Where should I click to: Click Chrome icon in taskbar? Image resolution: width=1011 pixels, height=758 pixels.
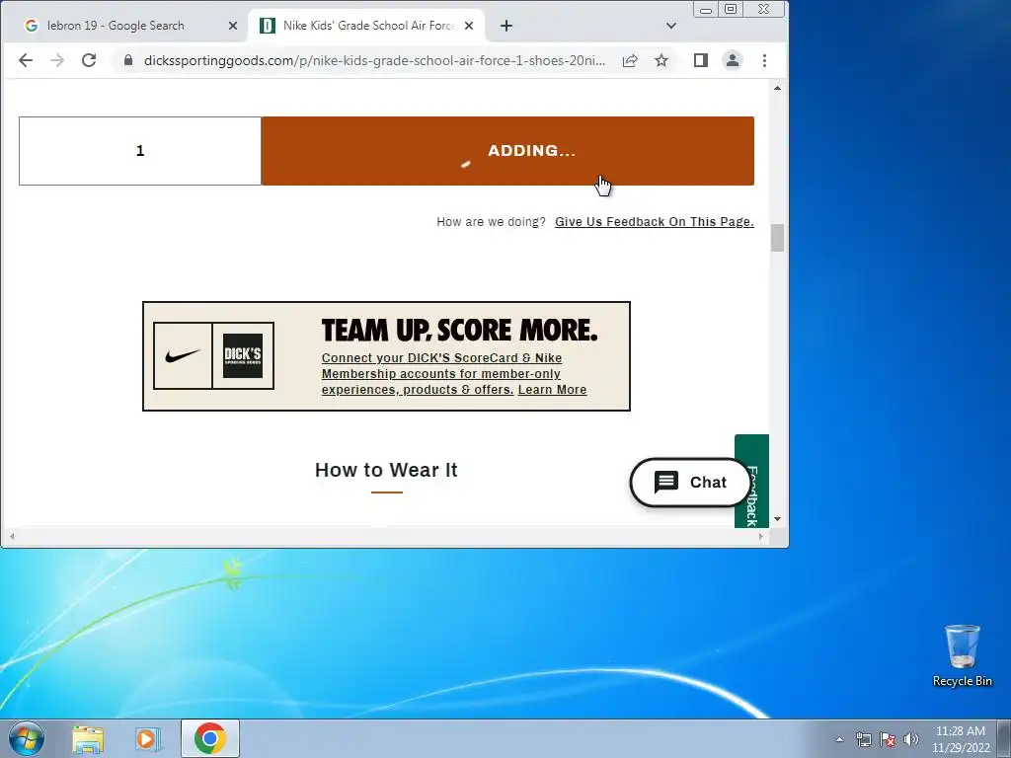[209, 738]
